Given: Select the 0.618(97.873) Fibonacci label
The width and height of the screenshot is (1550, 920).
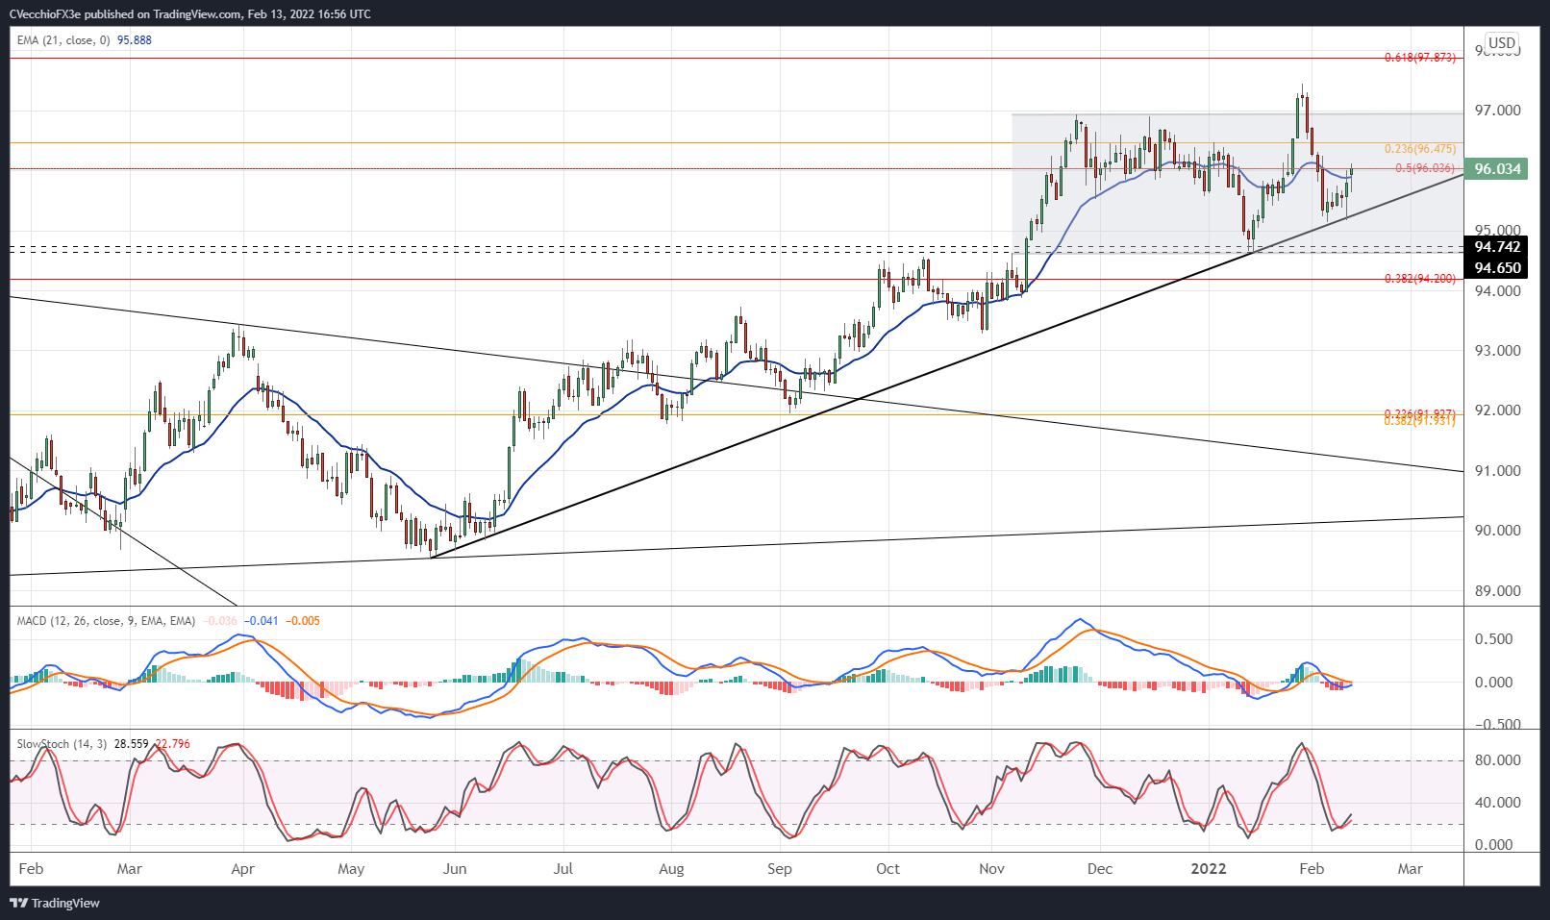Looking at the screenshot, I should tap(1420, 58).
